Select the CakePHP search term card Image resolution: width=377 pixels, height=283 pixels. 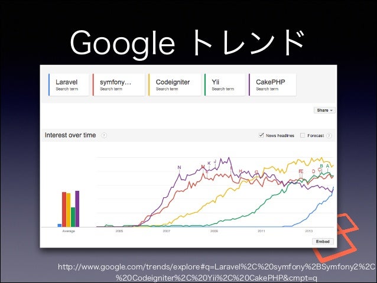coord(272,85)
